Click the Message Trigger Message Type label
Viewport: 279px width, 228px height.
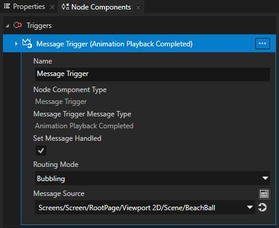click(83, 114)
